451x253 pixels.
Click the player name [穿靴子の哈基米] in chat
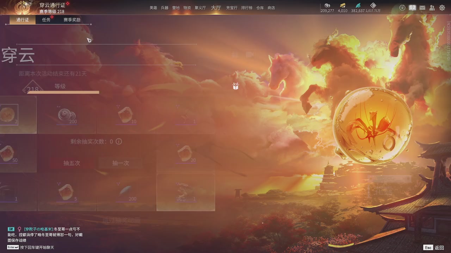coord(39,229)
